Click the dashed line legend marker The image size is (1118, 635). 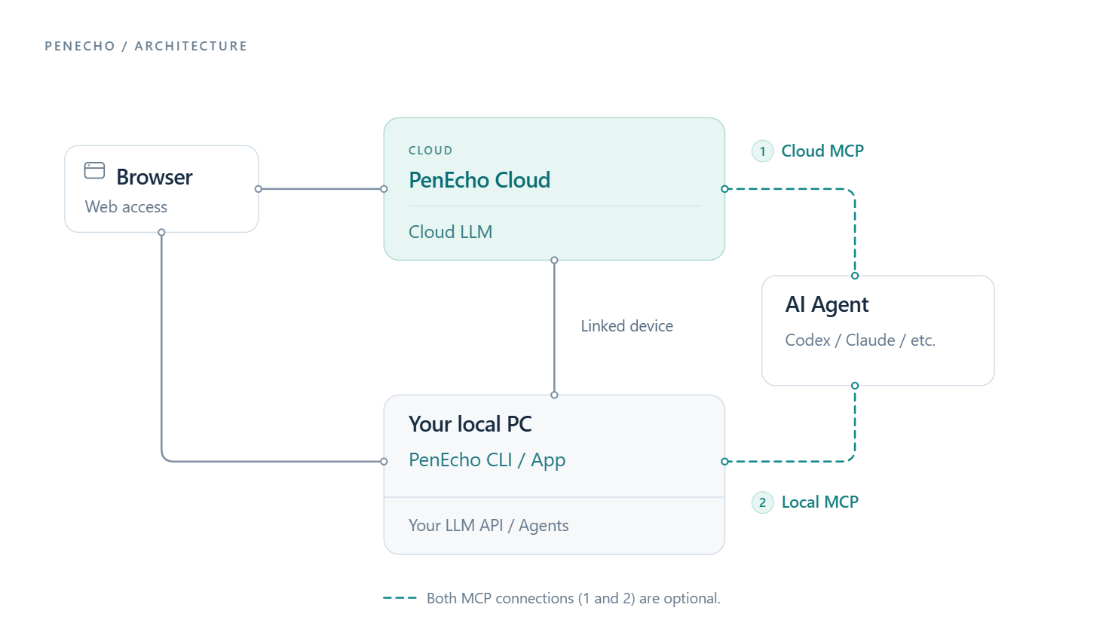400,598
